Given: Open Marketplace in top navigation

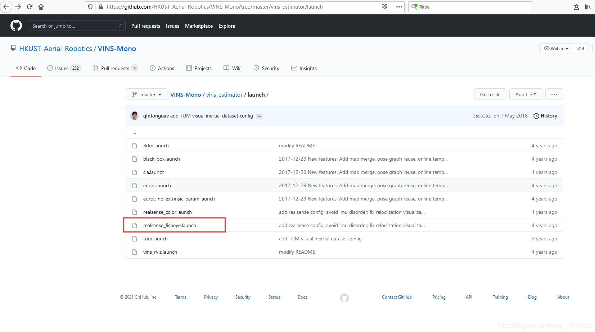Looking at the screenshot, I should (199, 26).
